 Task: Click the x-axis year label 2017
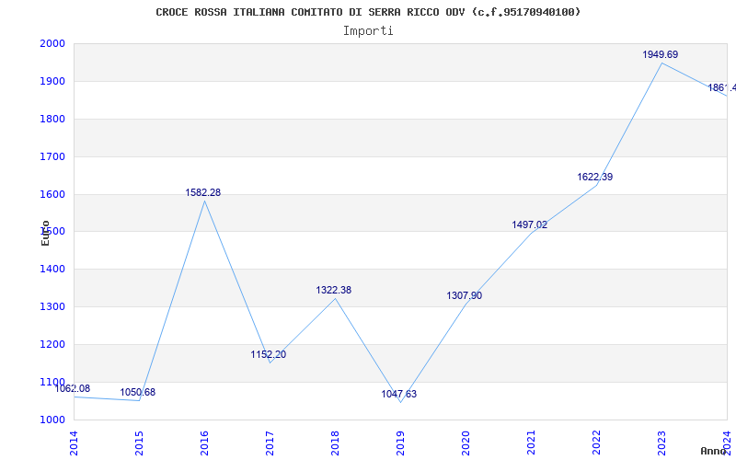click(270, 443)
